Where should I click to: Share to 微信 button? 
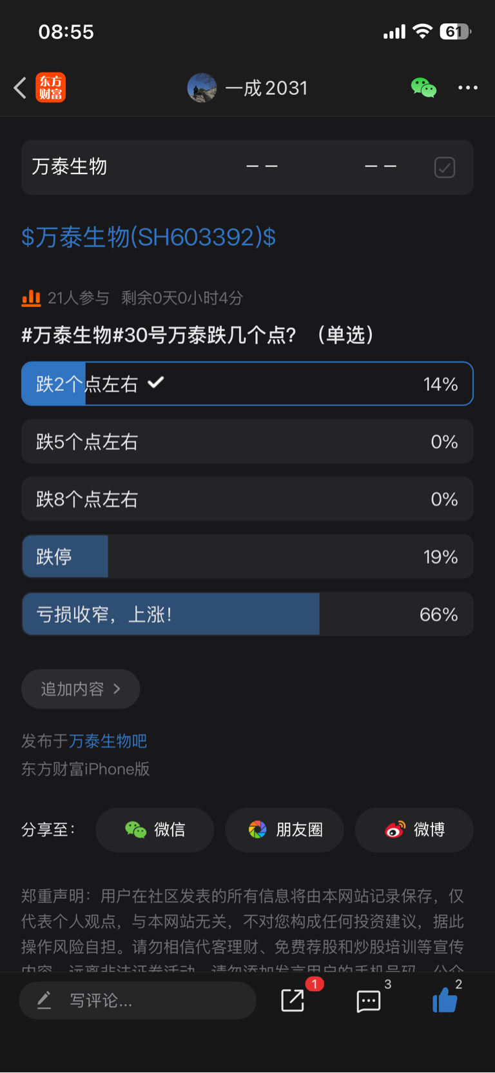(x=155, y=830)
